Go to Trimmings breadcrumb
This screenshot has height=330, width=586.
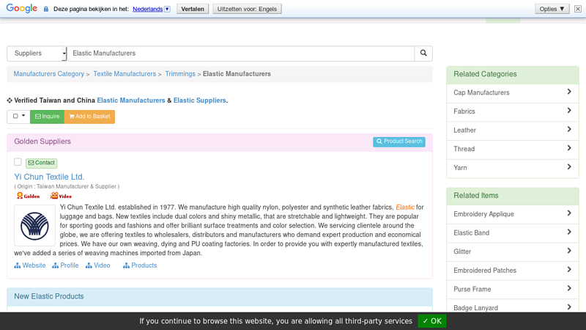point(180,74)
